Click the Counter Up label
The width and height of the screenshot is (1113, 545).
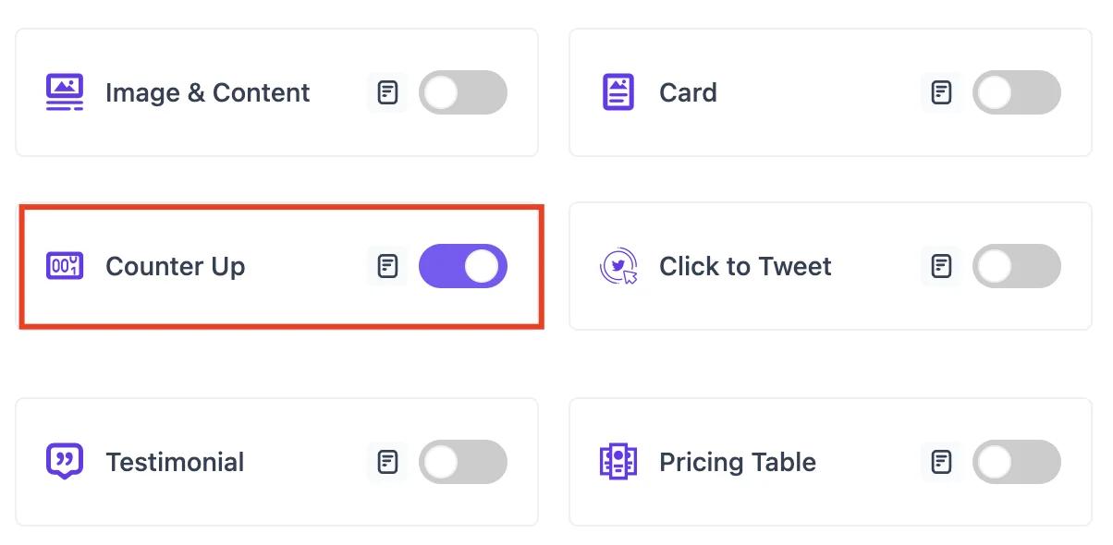175,266
